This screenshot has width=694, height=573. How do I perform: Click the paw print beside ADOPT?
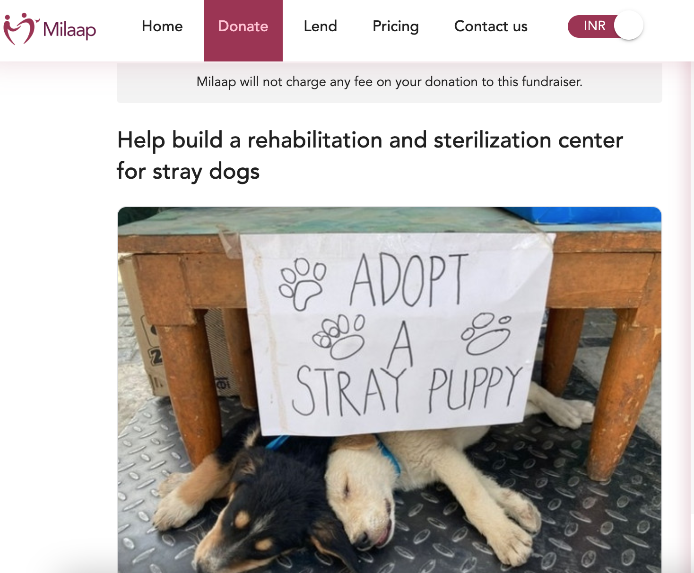(x=303, y=284)
